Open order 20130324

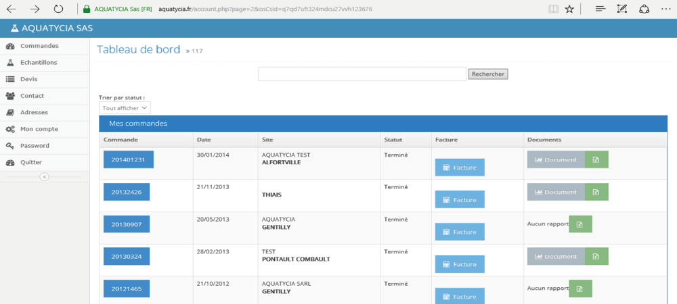coord(127,256)
